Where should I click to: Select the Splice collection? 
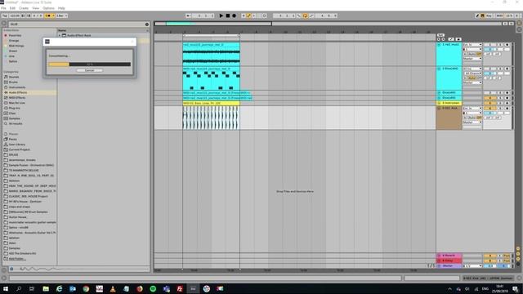[13, 61]
